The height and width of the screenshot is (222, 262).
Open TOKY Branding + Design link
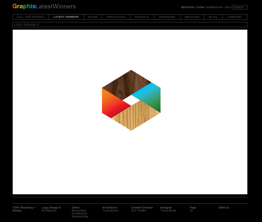24,209
